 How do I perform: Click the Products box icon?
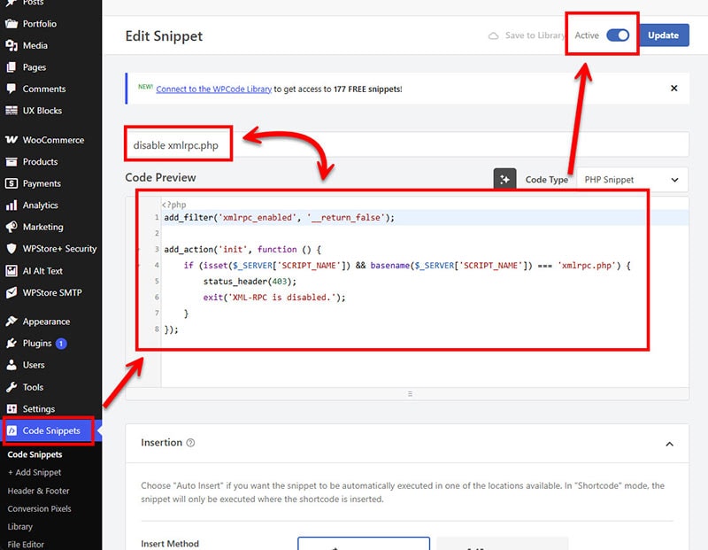coord(12,161)
